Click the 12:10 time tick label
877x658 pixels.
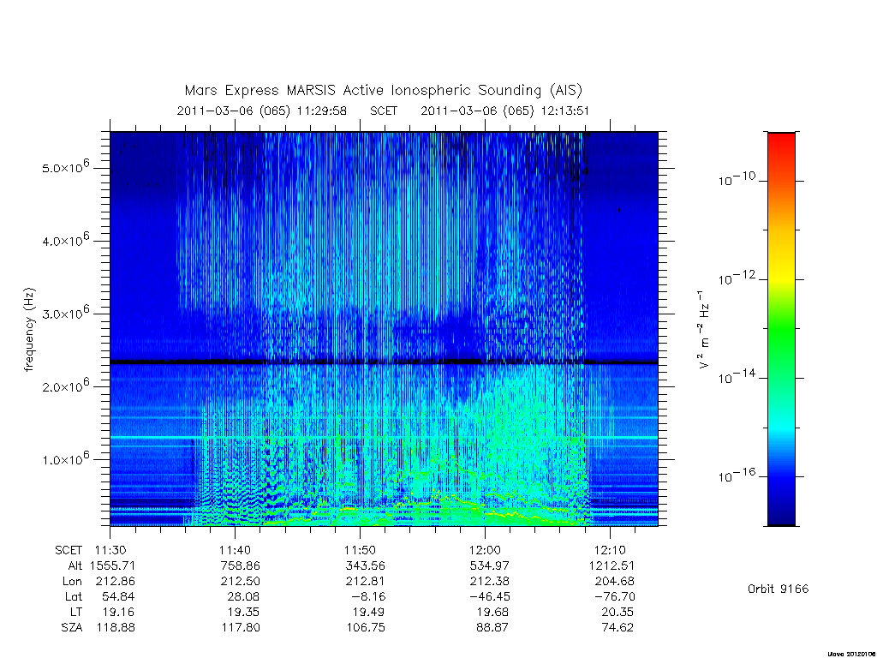click(x=610, y=550)
